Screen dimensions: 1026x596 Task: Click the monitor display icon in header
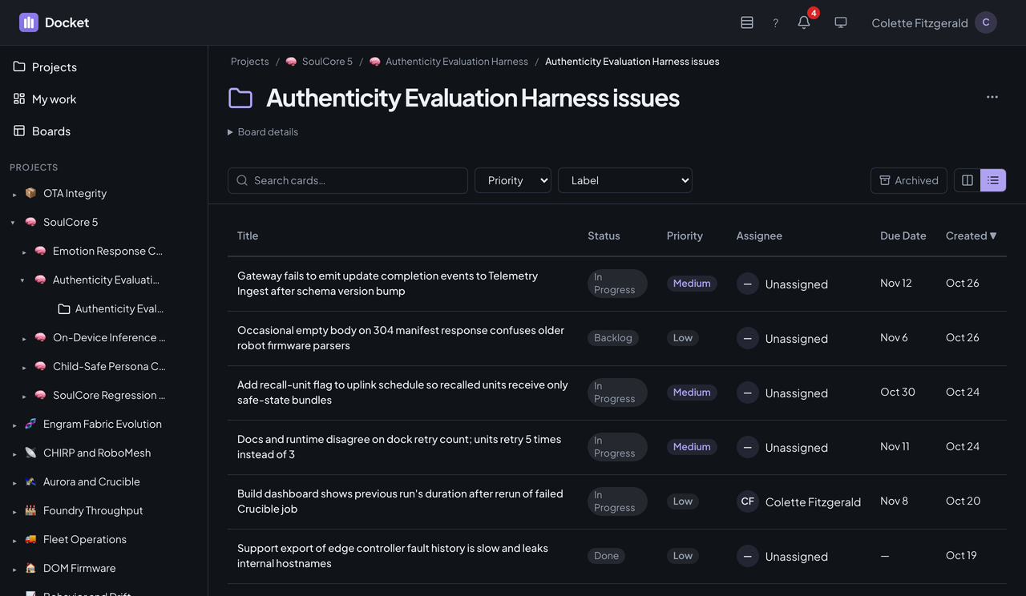click(841, 22)
